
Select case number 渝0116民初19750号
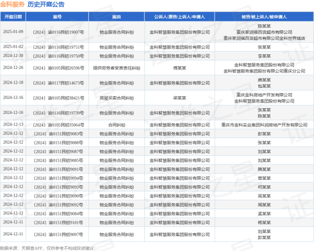click(x=59, y=56)
